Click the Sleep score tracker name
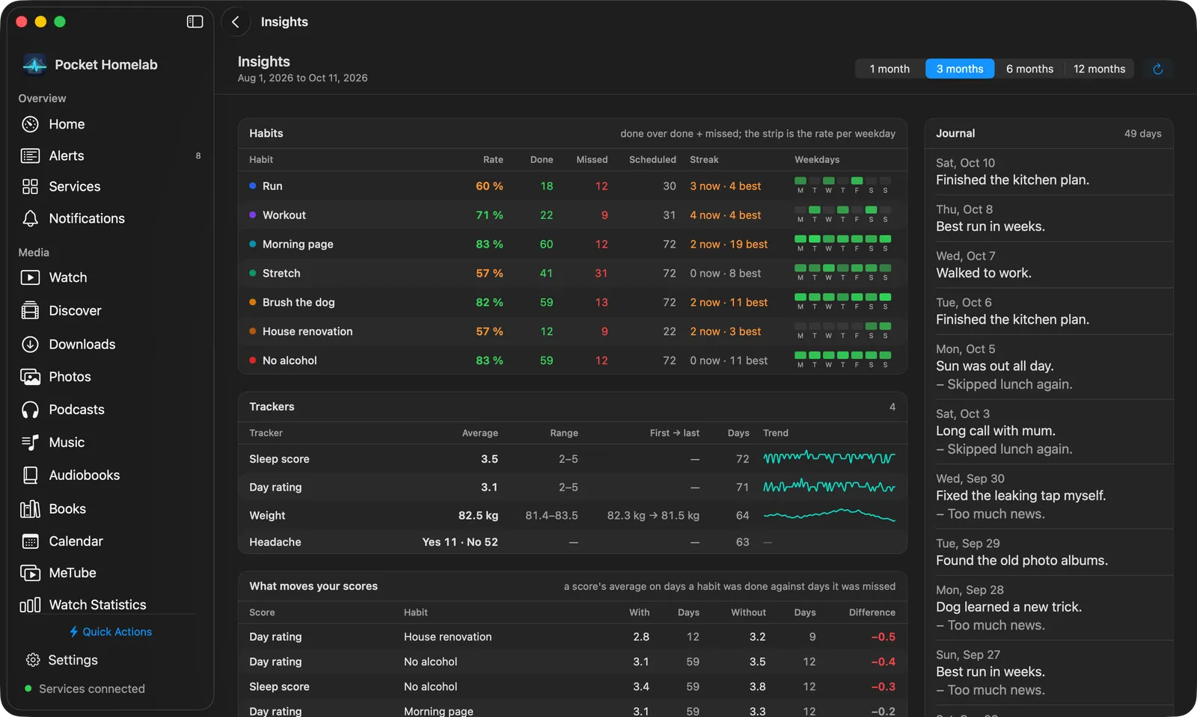1197x717 pixels. (279, 459)
